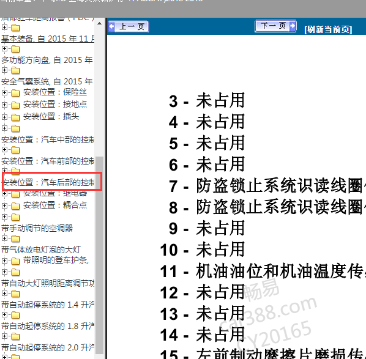
Task: Open the 基本装备, 自 2015 年 11 月 link
Action: (48, 39)
